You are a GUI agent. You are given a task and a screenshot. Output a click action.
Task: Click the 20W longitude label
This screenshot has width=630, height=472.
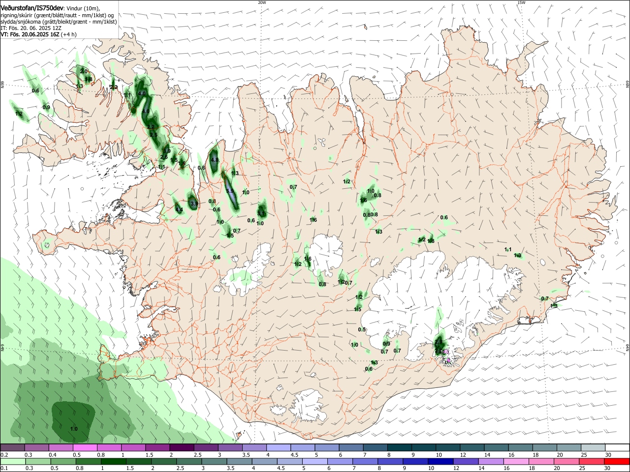(x=262, y=2)
